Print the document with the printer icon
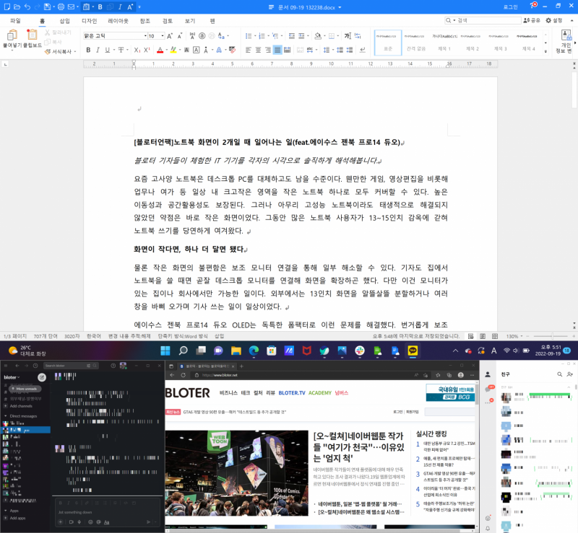This screenshot has height=533, width=578. point(61,7)
